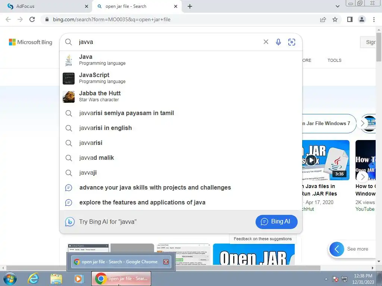Click the Chrome taskbar button
This screenshot has width=382, height=286.
click(x=121, y=279)
